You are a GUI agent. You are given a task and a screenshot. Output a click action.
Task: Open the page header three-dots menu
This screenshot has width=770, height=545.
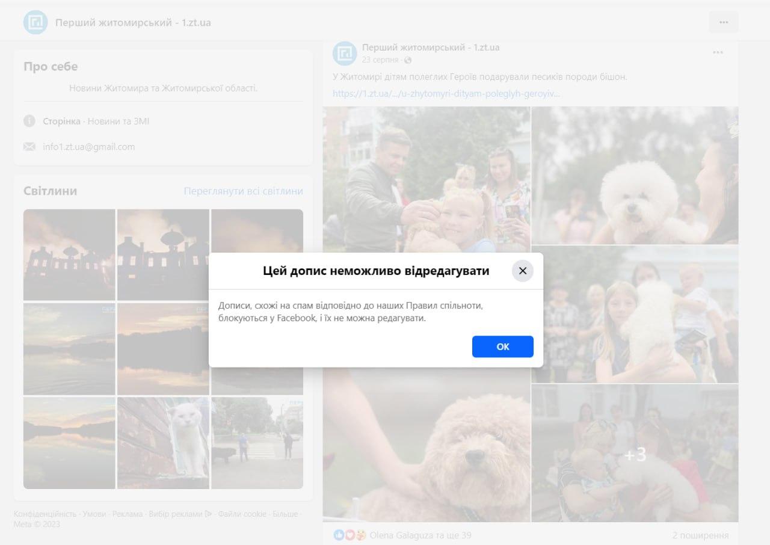[724, 22]
